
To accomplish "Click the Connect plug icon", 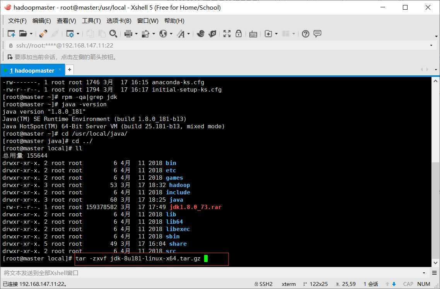I will pyautogui.click(x=43, y=34).
